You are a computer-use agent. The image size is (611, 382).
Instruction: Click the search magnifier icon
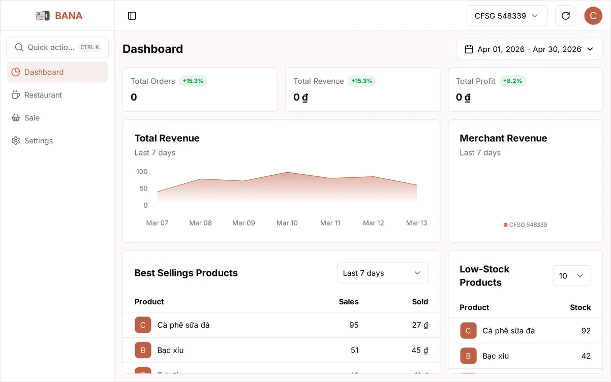tap(19, 47)
